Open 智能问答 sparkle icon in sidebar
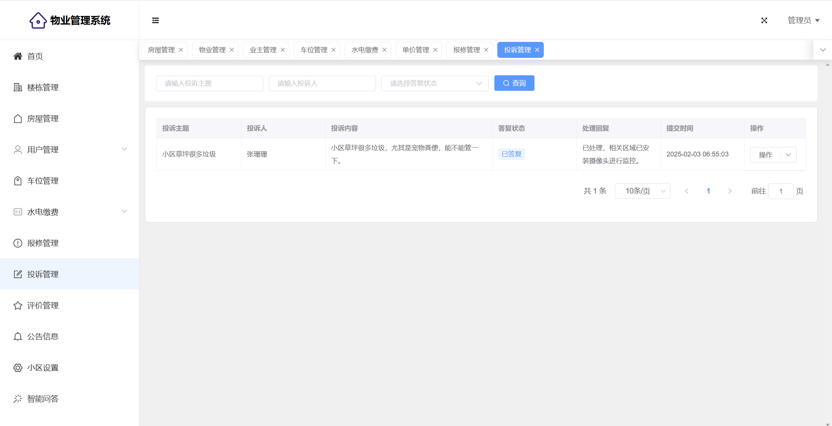832x426 pixels. click(18, 399)
